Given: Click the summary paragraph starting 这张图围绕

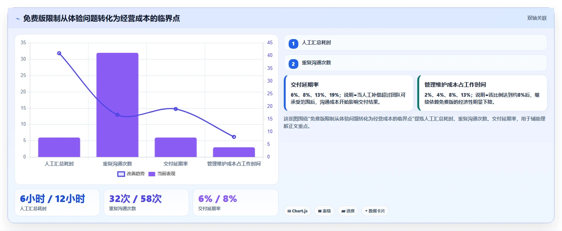Looking at the screenshot, I should (x=415, y=122).
